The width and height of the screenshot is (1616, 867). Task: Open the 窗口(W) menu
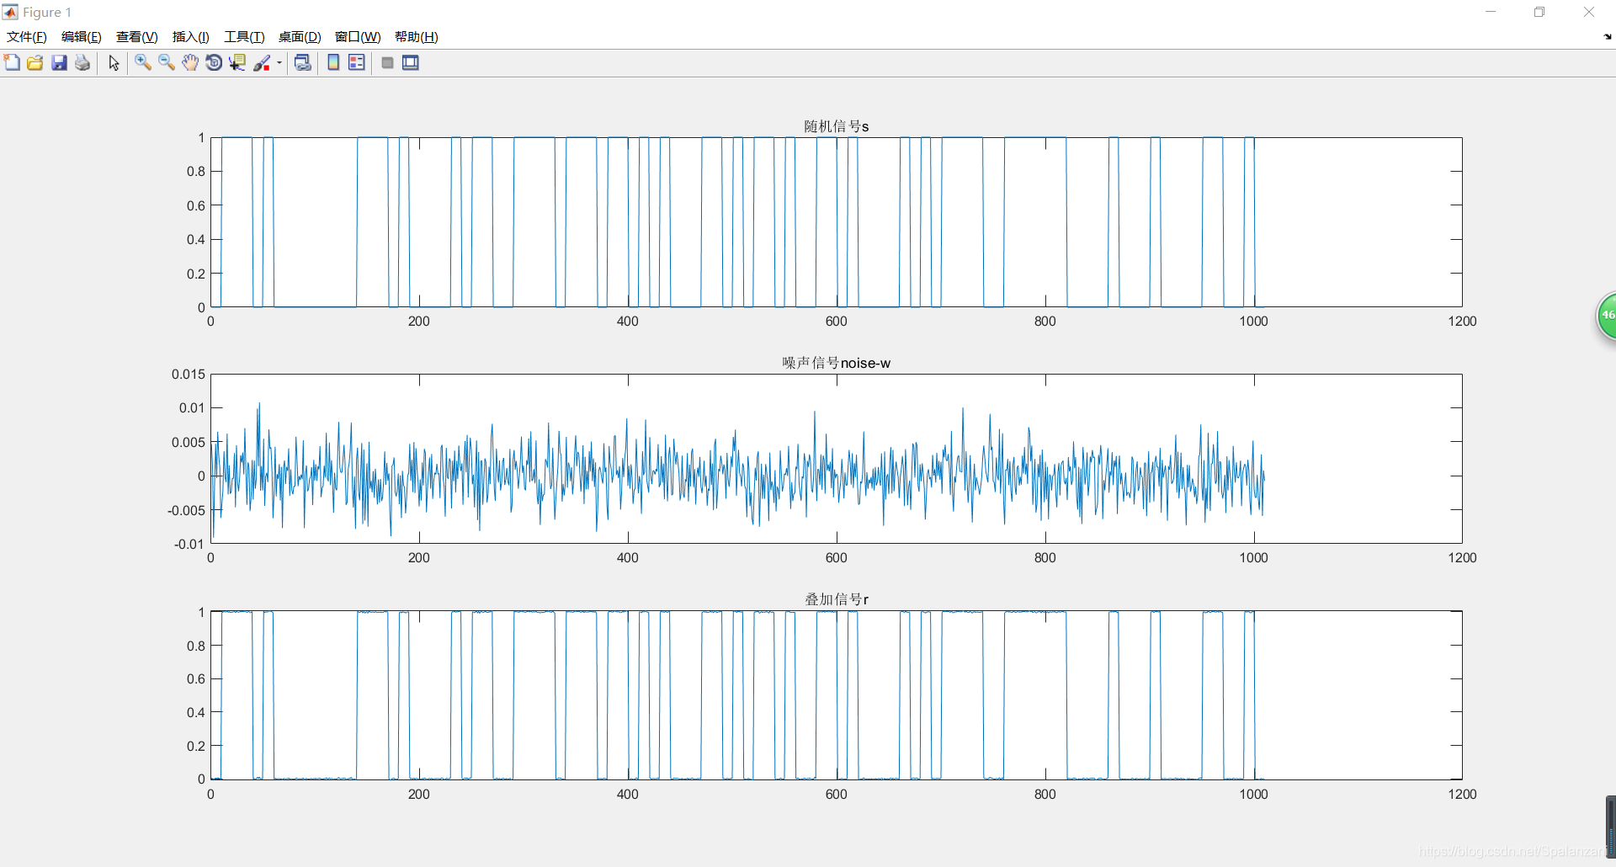358,37
